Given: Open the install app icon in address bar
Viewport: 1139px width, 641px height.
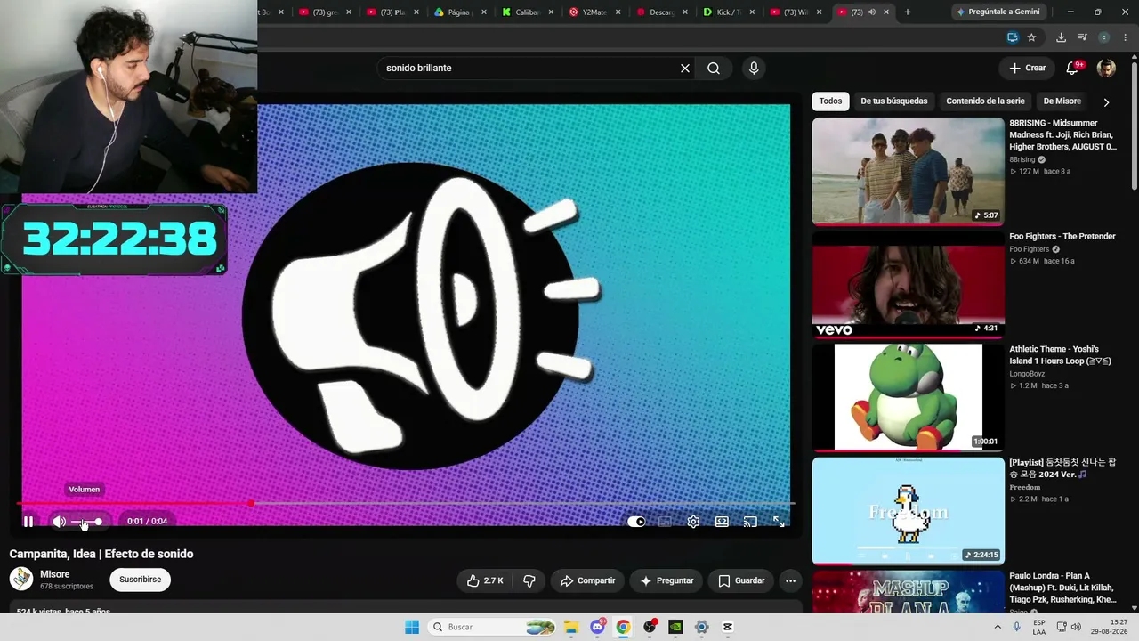Looking at the screenshot, I should (1013, 37).
